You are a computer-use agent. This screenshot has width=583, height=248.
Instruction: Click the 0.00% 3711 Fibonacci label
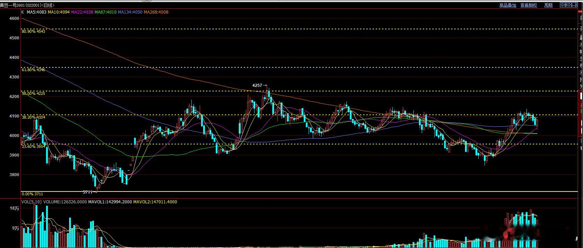pyautogui.click(x=32, y=194)
